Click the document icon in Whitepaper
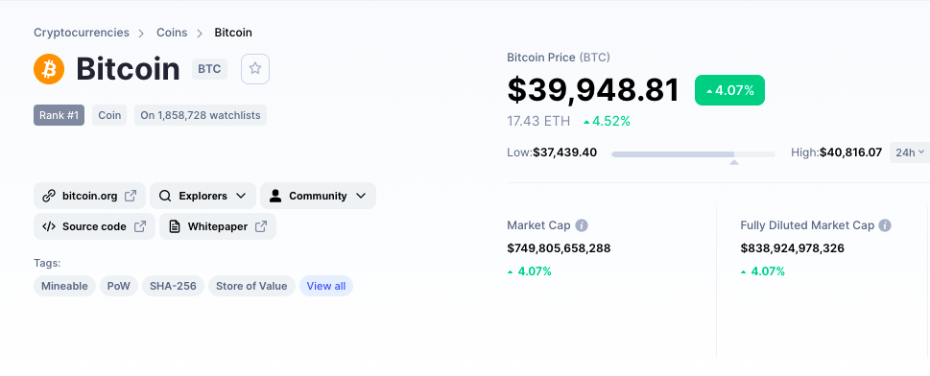Image resolution: width=930 pixels, height=376 pixels. click(x=175, y=226)
